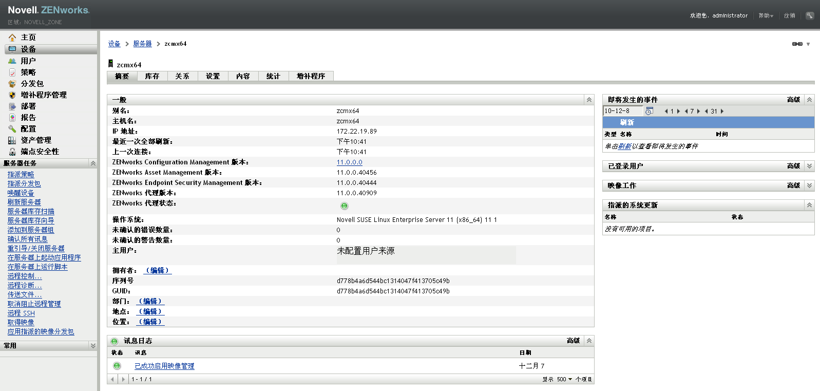Click the chain link icon near breadcrumb
This screenshot has width=820, height=391.
click(797, 44)
